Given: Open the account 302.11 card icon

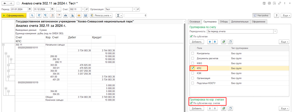Looking at the screenshot, I should click(87, 9).
